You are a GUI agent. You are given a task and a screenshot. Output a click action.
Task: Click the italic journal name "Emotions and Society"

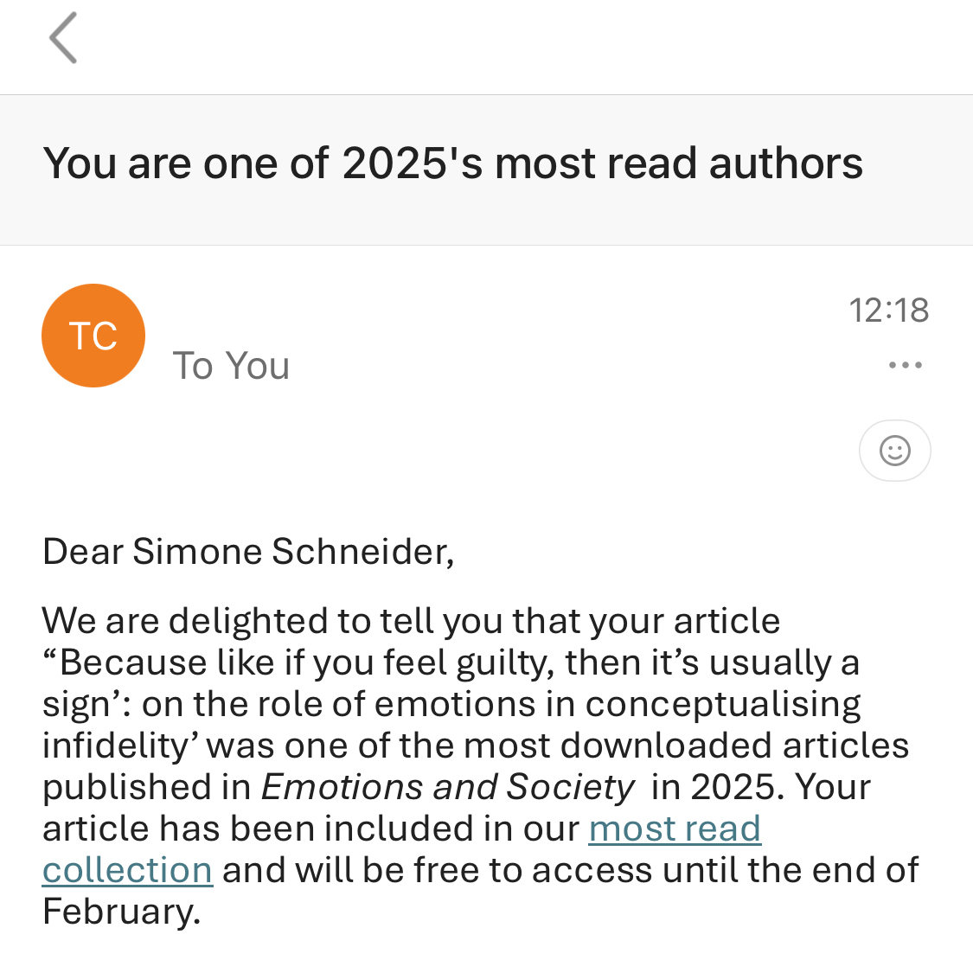click(x=448, y=787)
